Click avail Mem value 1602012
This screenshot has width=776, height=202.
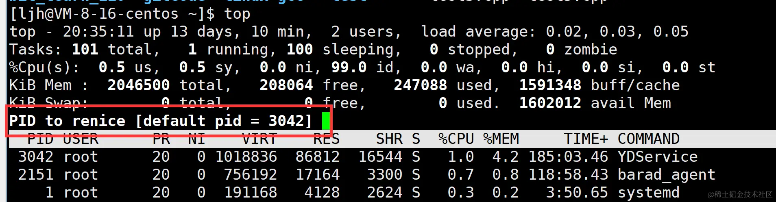[550, 103]
